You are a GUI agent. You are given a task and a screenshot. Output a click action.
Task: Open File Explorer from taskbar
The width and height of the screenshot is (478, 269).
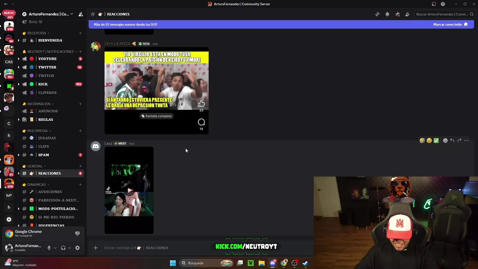pos(261,263)
